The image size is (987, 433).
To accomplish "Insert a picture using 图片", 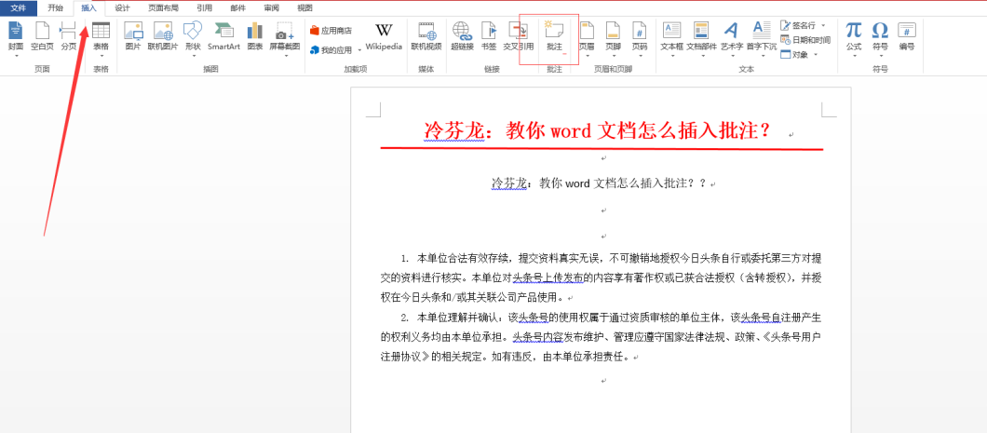I will click(133, 36).
